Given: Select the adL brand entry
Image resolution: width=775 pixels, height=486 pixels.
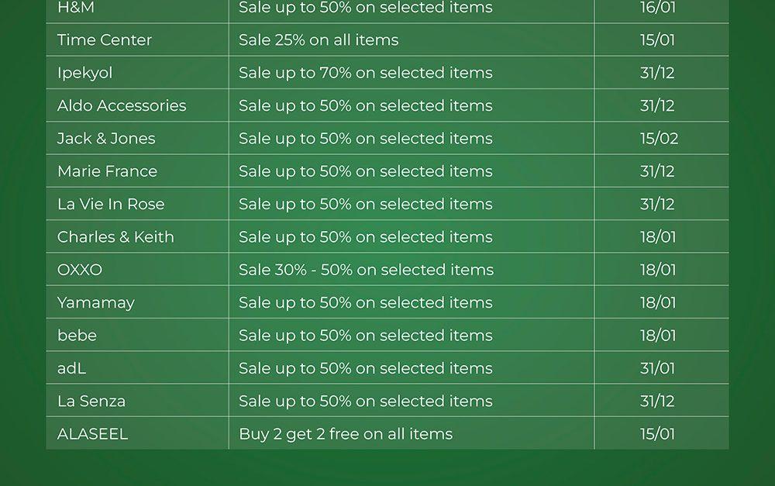Looking at the screenshot, I should click(x=71, y=368).
